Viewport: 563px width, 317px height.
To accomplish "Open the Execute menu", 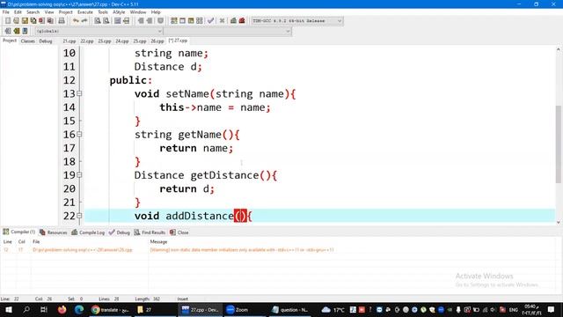I will click(85, 12).
